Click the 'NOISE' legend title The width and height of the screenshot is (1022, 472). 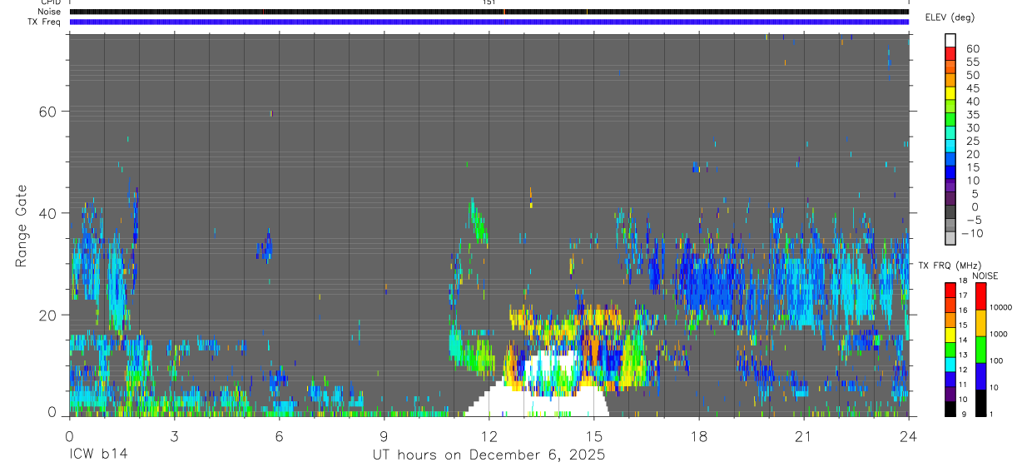[x=985, y=276]
